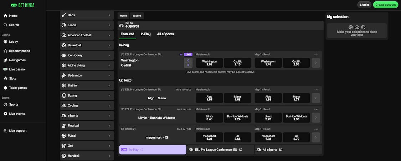The height and width of the screenshot is (161, 401).
Task: Click +3 markets on Washington match
Action: 316,54
